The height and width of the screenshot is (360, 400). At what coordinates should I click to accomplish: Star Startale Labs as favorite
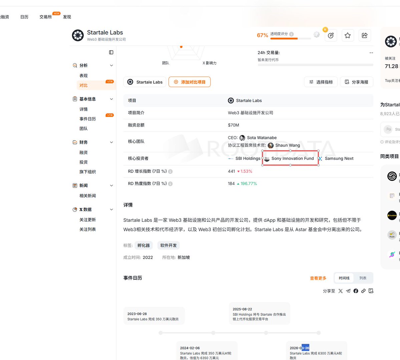pos(347,35)
